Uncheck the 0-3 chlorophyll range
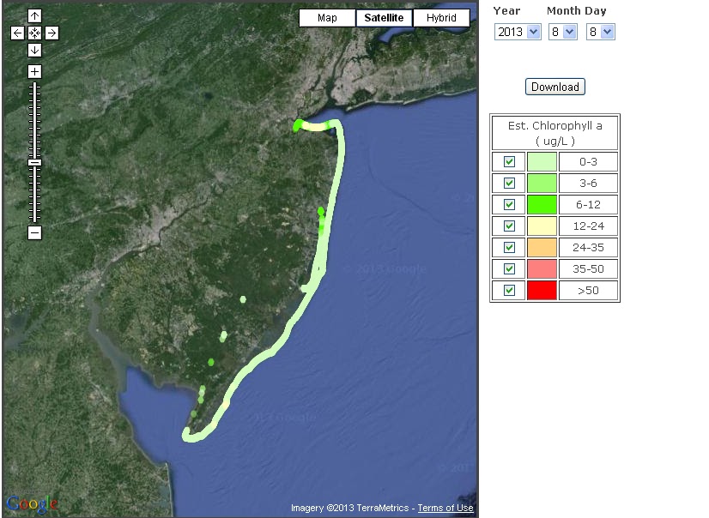Viewport: 709px width, 518px height. pyautogui.click(x=508, y=161)
